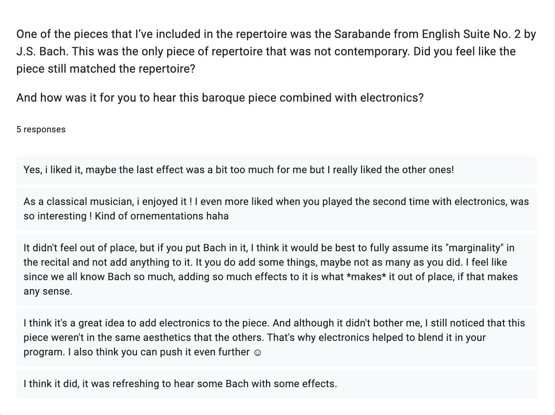This screenshot has width=555, height=415.
Task: Select the response "I think it did, it was refreshing"
Action: [180, 384]
